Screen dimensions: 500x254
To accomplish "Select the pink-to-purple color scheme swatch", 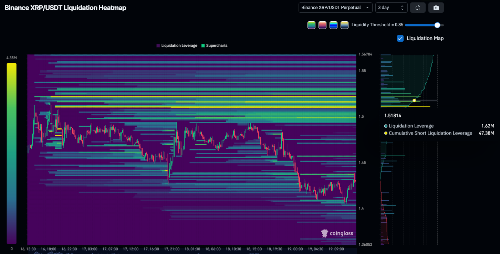I will click(322, 25).
